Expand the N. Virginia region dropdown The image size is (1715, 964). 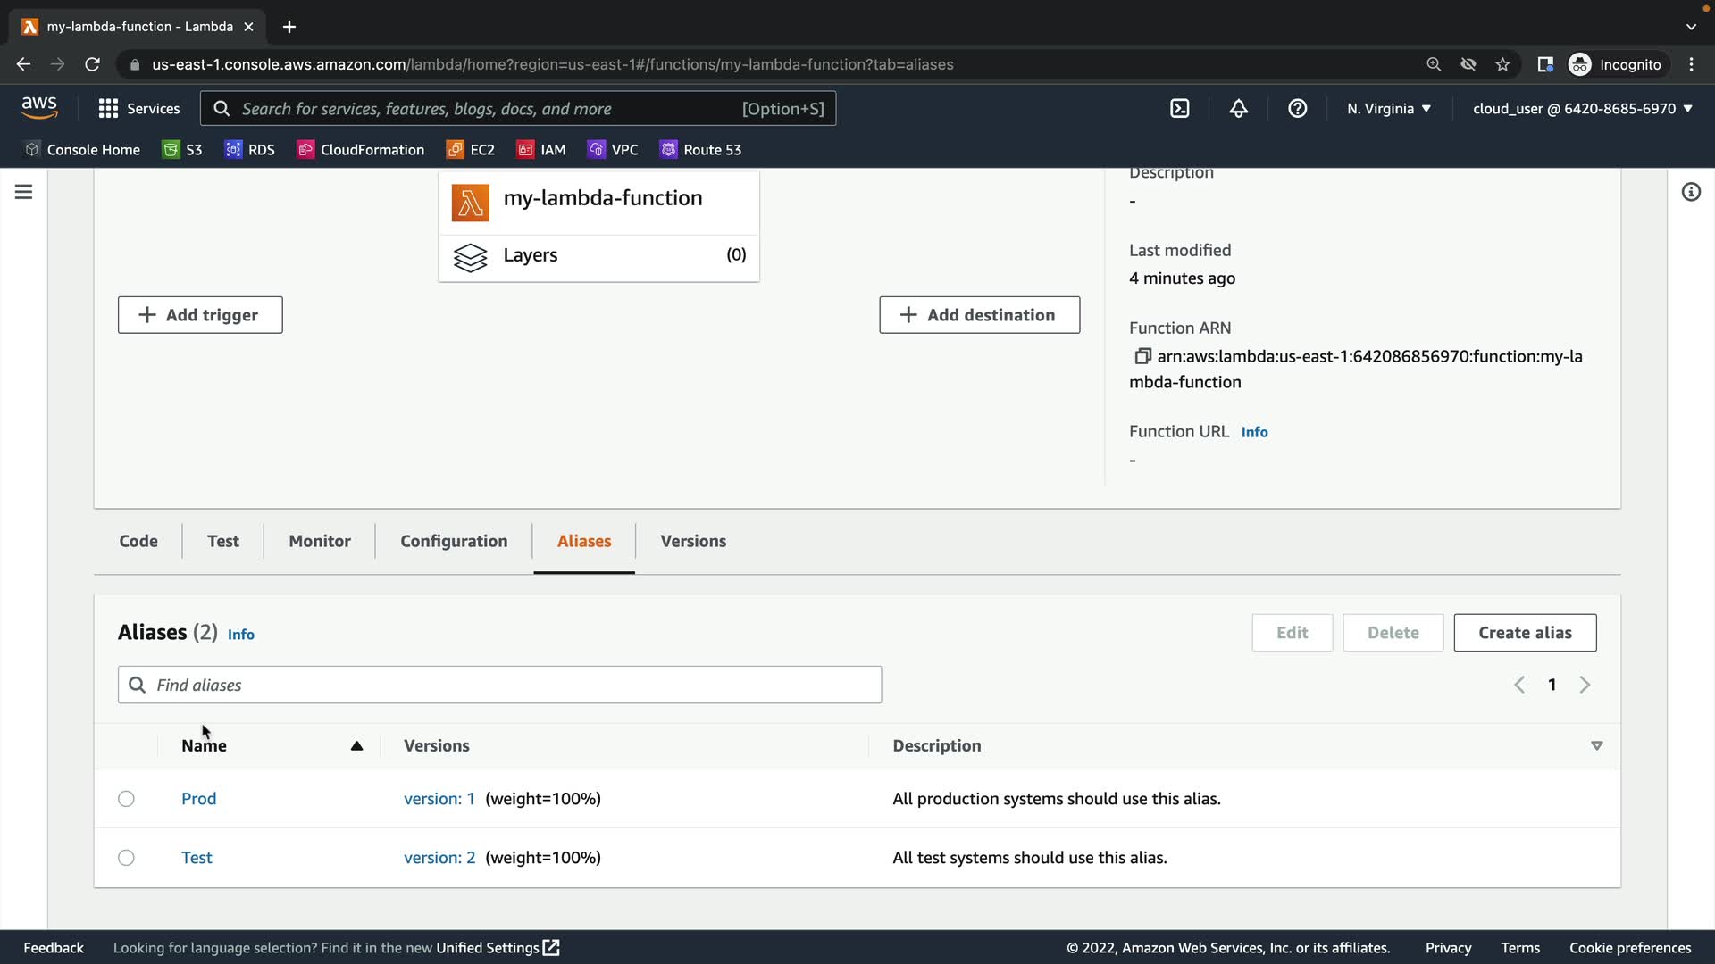(1389, 109)
